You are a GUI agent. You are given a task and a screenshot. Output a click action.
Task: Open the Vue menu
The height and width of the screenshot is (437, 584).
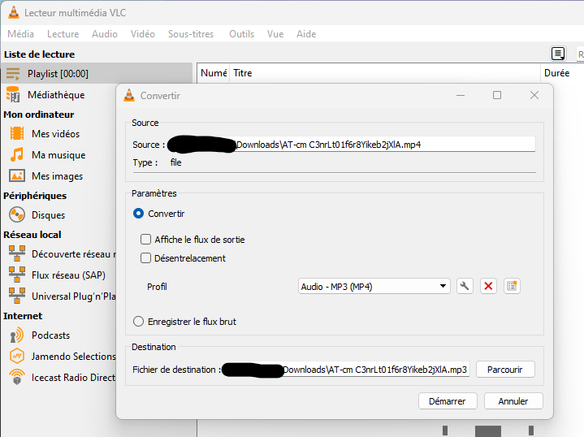[275, 34]
